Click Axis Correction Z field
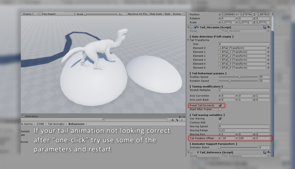This screenshot has height=169, width=295. tap(263, 96)
